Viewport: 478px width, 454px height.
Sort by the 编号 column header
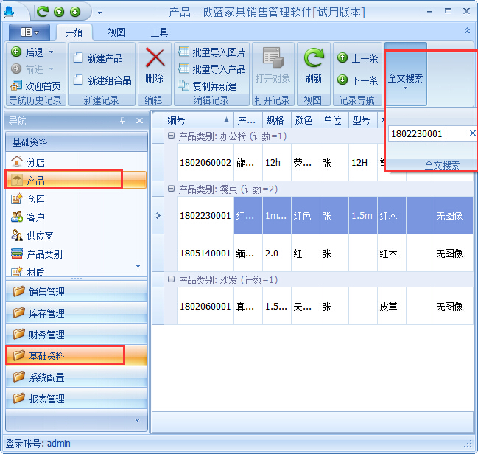199,120
